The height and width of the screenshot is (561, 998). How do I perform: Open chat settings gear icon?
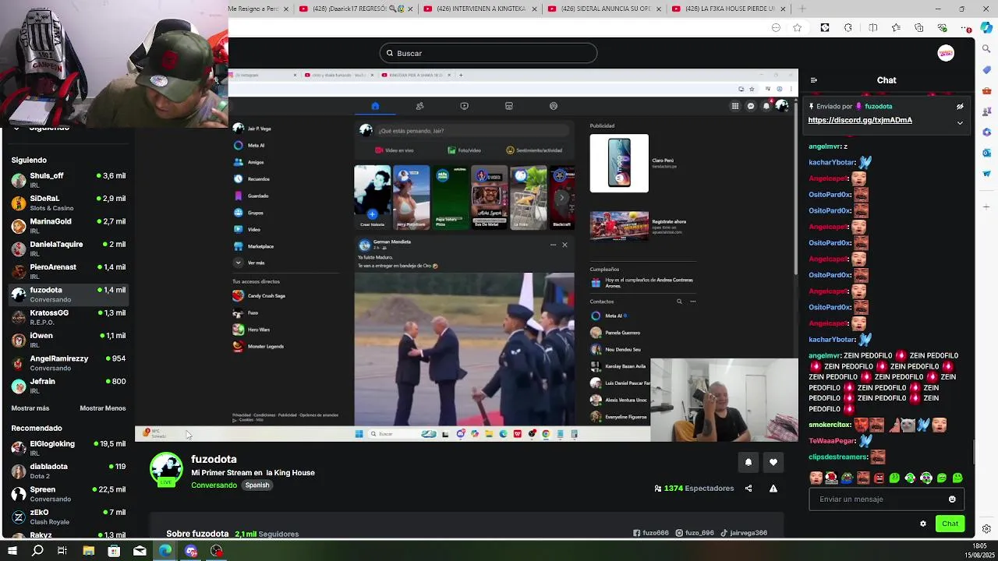click(923, 524)
